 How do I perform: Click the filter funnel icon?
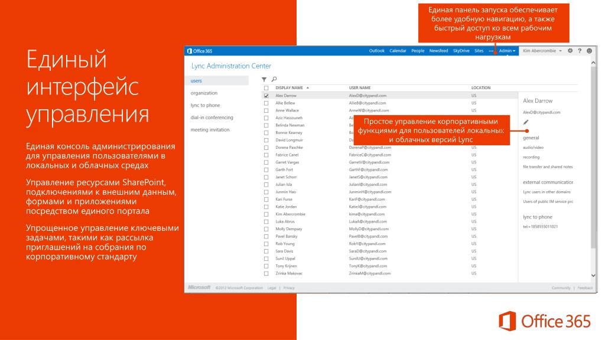pyautogui.click(x=264, y=80)
